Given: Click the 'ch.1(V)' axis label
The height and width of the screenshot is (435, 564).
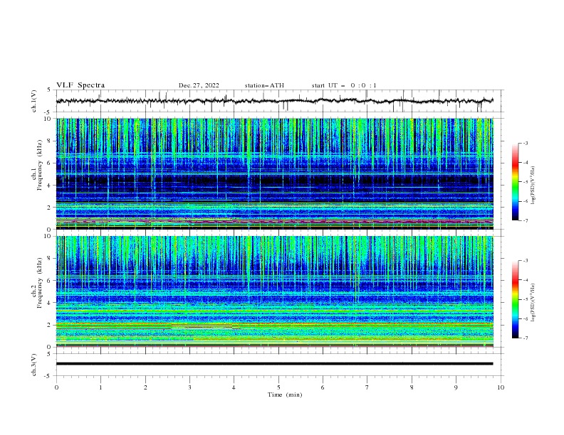Looking at the screenshot, I should (x=34, y=101).
